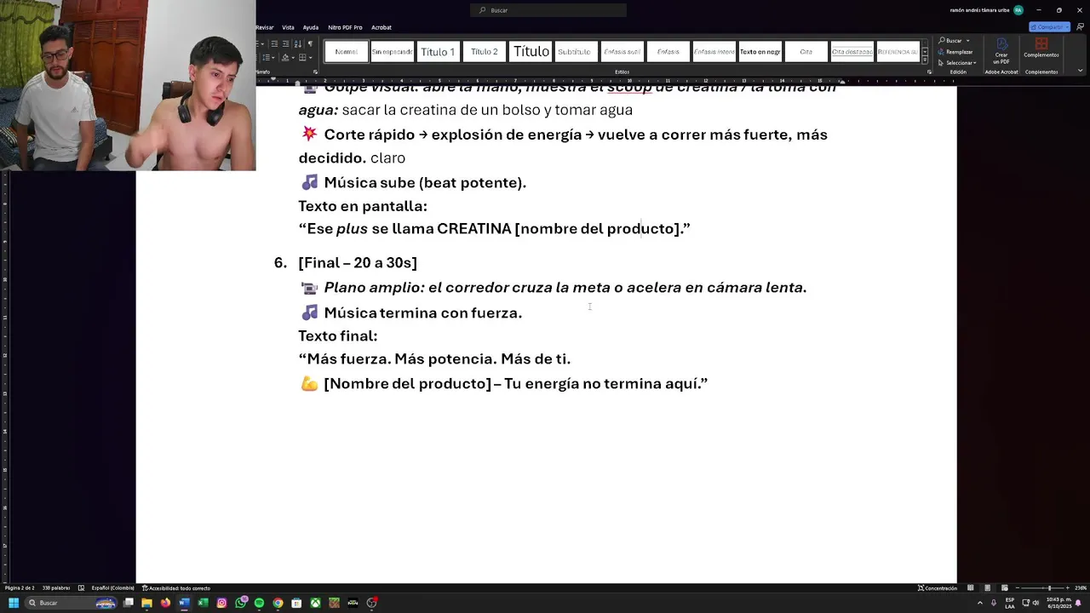Switch to Read Mode view icon
Image resolution: width=1090 pixels, height=613 pixels.
pos(970,588)
